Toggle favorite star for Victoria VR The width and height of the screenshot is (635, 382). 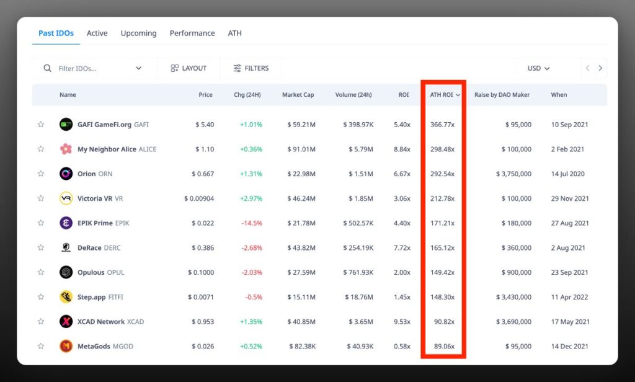tap(41, 198)
